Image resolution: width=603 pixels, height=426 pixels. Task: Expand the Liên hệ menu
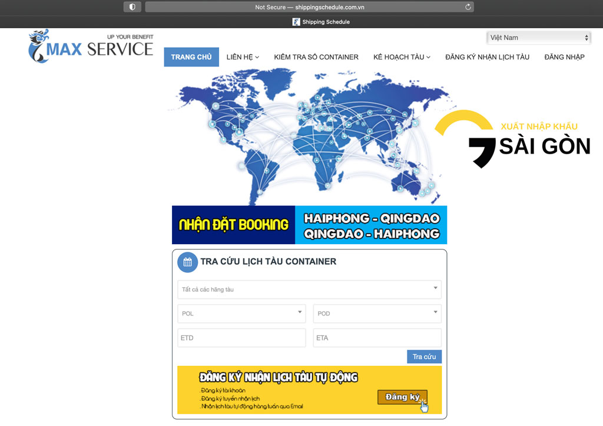pyautogui.click(x=243, y=57)
